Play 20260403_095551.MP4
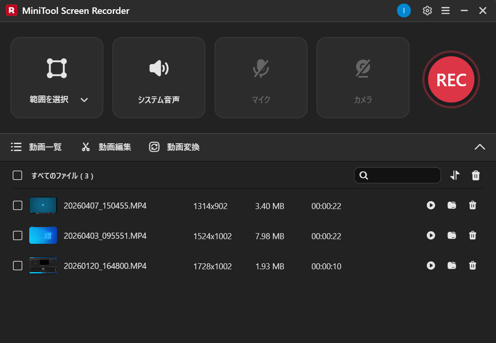 point(431,235)
